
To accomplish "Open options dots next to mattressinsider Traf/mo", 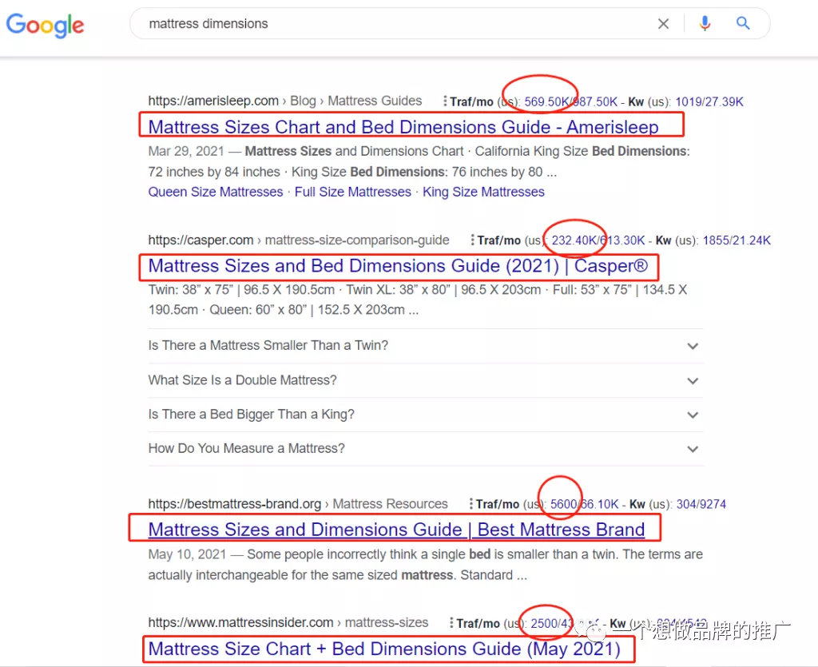I will (451, 622).
